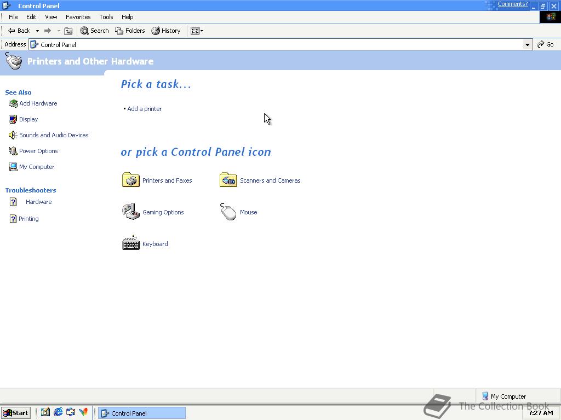Click the Add Hardware text link
The height and width of the screenshot is (420, 561).
point(38,103)
